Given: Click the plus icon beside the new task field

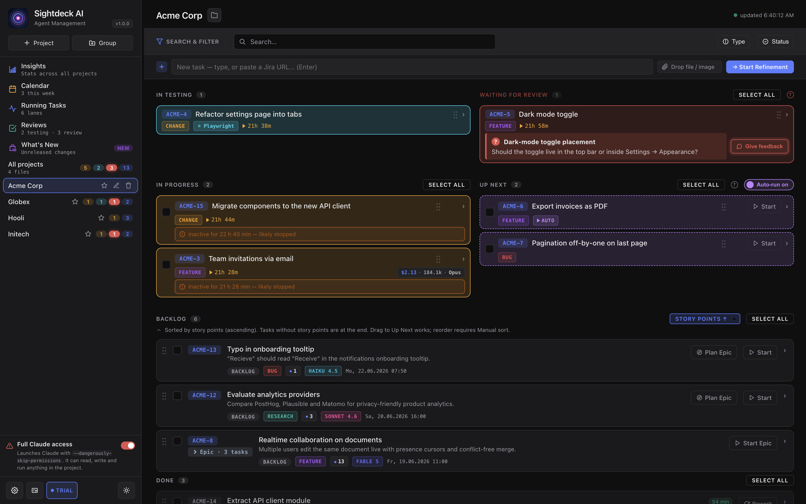Looking at the screenshot, I should pyautogui.click(x=162, y=67).
